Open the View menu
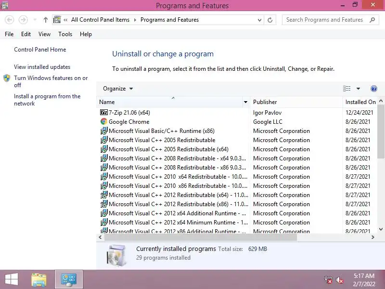 click(44, 34)
